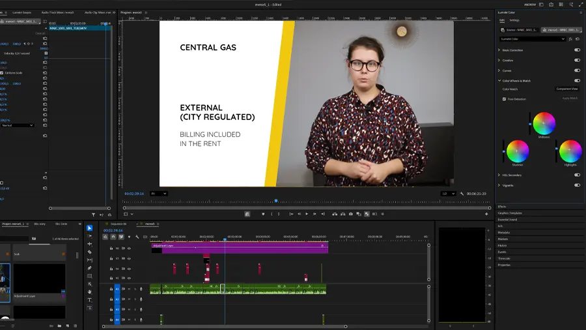Screen dimensions: 586x330
Task: Select the Selection tool in the timeline toolbar
Action: coord(89,228)
